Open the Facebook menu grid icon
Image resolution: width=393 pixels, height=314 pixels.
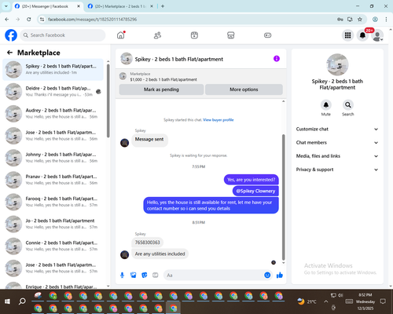point(347,35)
